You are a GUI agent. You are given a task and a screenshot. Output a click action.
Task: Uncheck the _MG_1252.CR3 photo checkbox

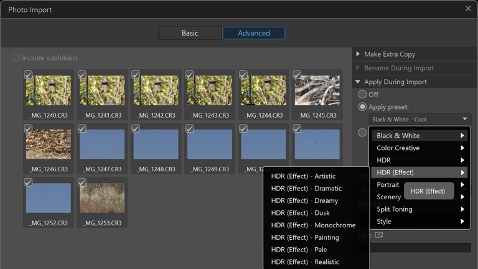click(28, 182)
